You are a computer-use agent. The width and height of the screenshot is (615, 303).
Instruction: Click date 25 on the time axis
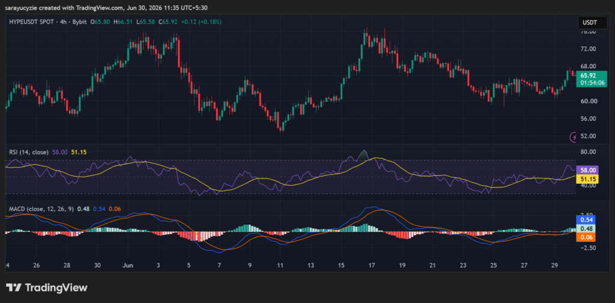pyautogui.click(x=494, y=265)
